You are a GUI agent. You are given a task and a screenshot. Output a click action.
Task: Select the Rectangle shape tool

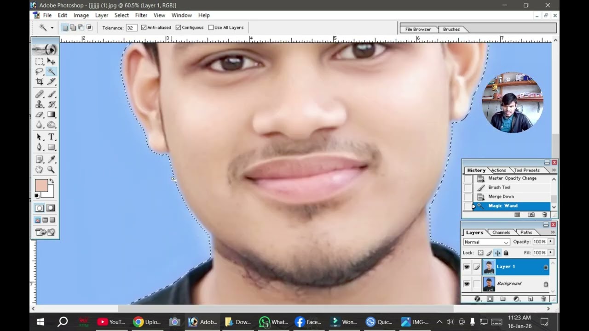51,147
